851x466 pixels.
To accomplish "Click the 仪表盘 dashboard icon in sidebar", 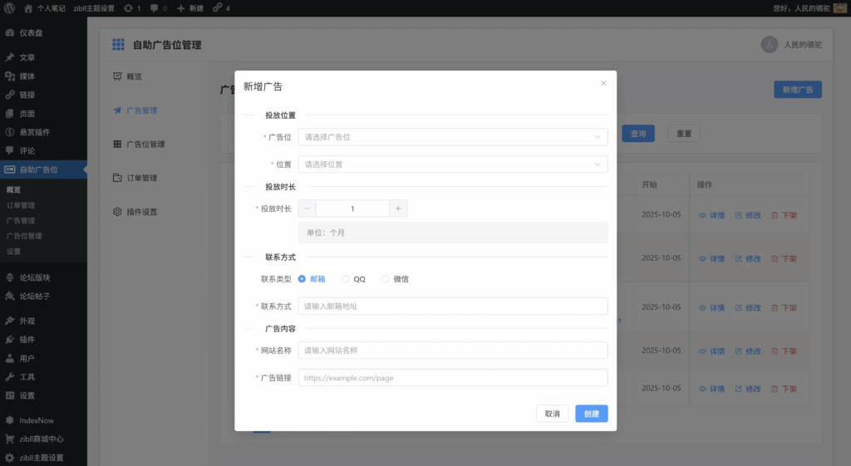I will coord(9,33).
